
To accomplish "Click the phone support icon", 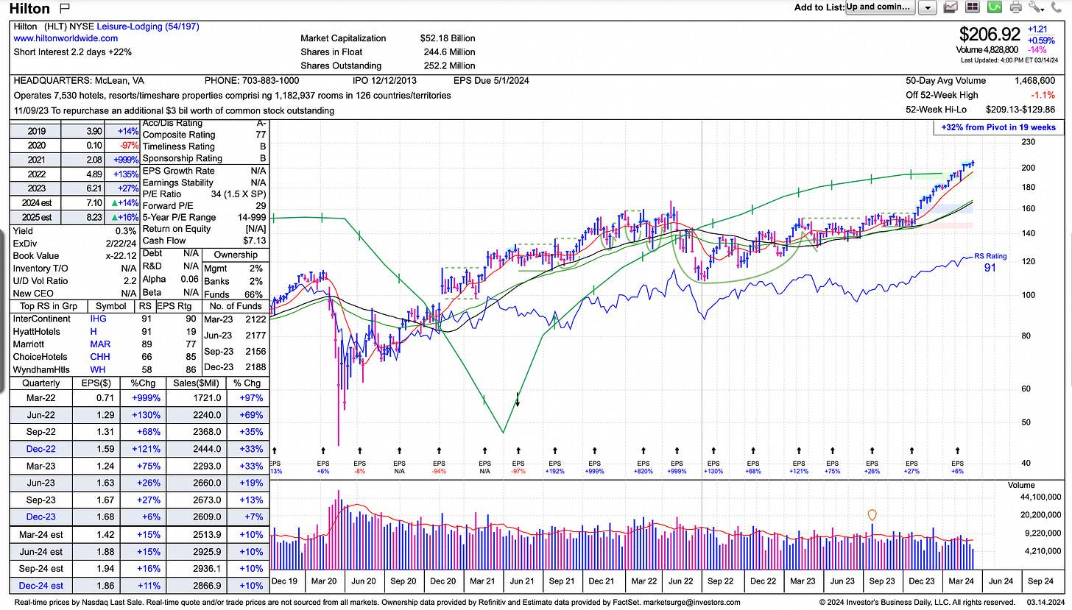I will pyautogui.click(x=1058, y=7).
